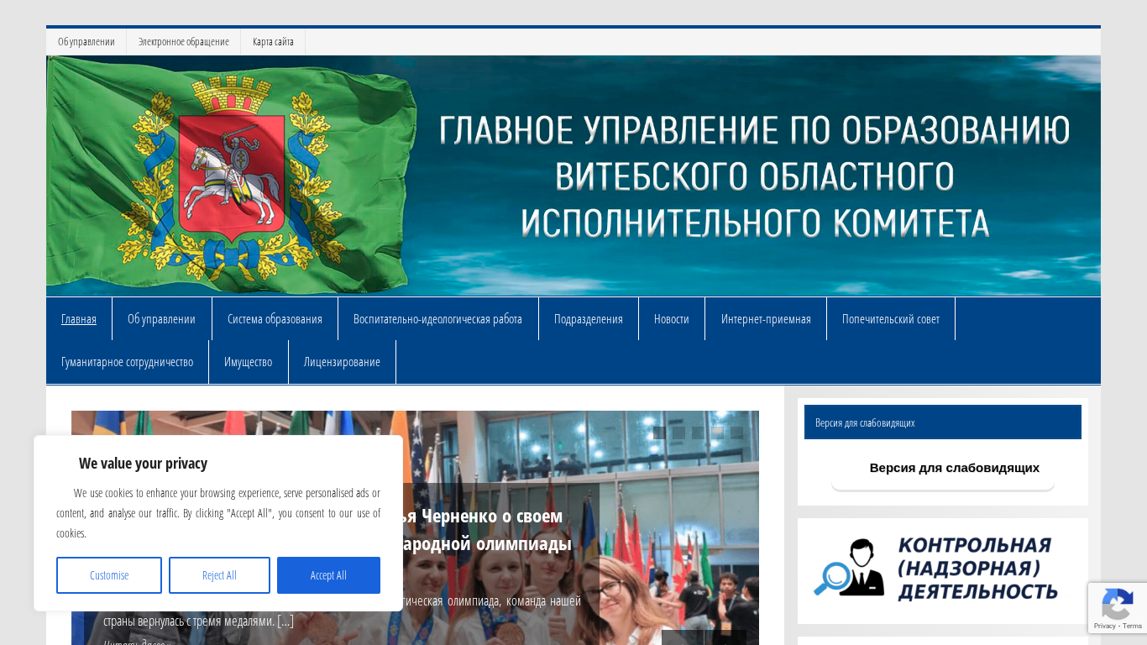
Task: Open the Об управлении main menu item
Action: pos(161,319)
